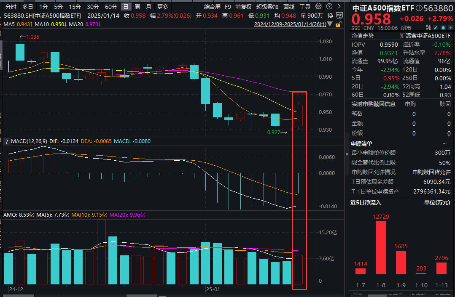Click the help question mark icon

click(x=330, y=6)
